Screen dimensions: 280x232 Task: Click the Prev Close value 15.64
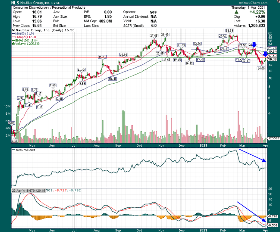[37, 25]
